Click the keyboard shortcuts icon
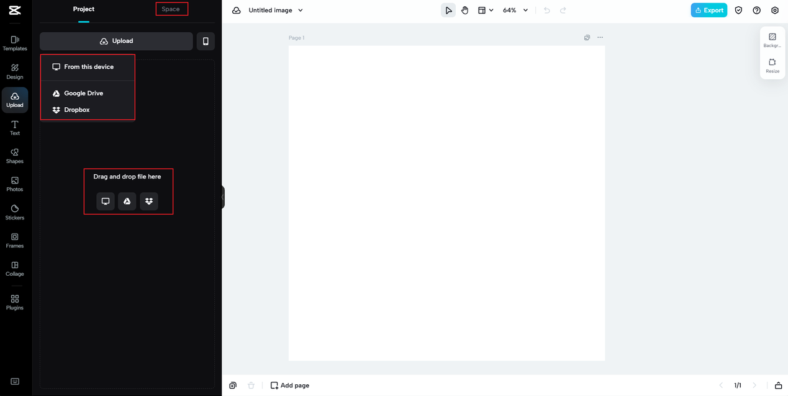This screenshot has width=788, height=396. pos(15,381)
